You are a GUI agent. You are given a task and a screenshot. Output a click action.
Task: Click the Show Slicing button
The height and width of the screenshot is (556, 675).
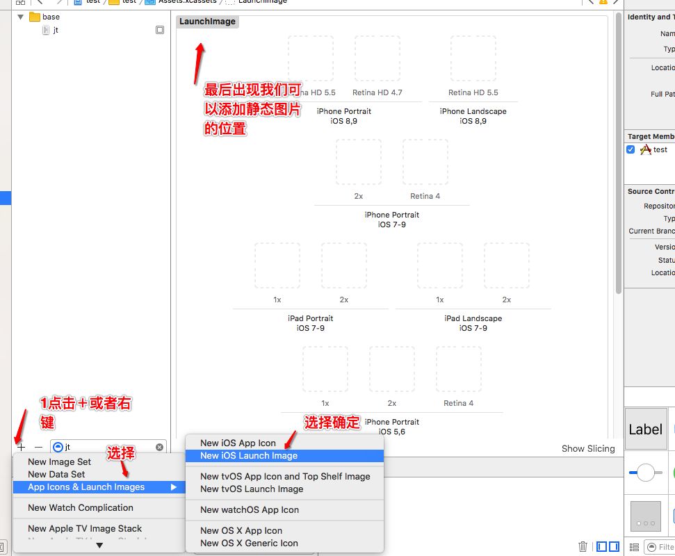point(588,448)
